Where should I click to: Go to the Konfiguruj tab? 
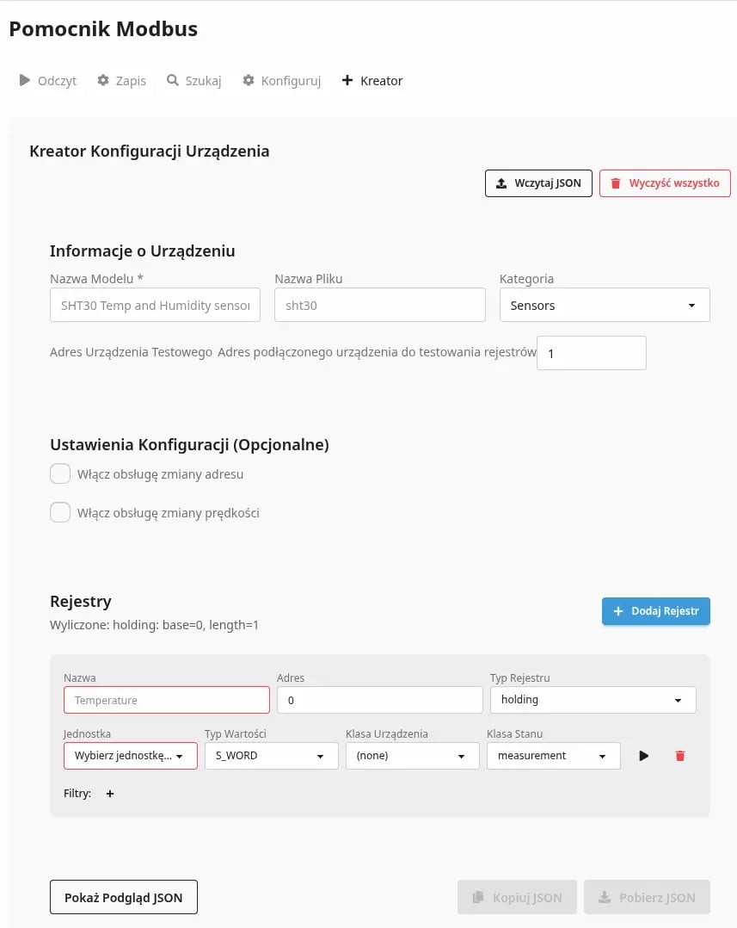pos(282,81)
